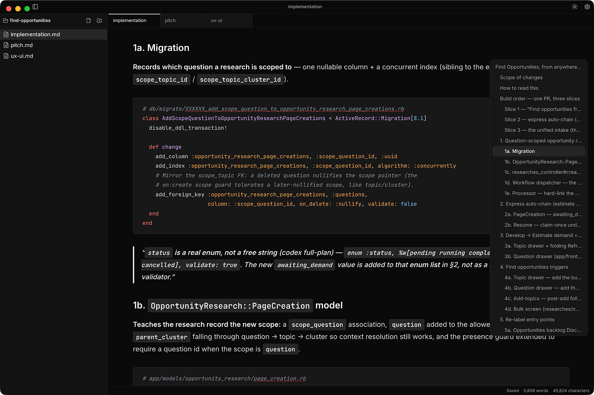Jump to 'Build order — one PR, three slices'
The height and width of the screenshot is (395, 594).
tap(539, 99)
